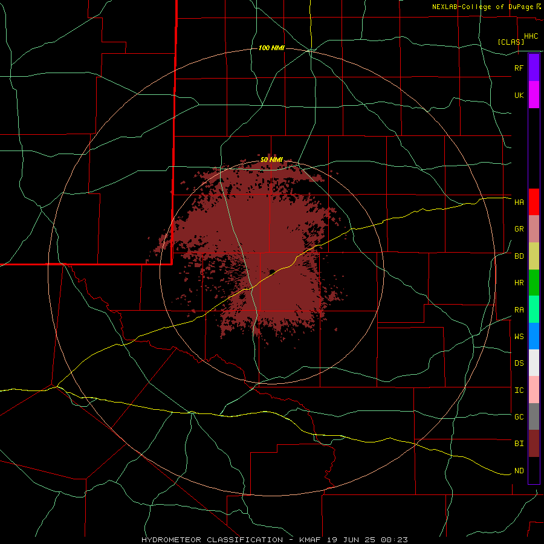The width and height of the screenshot is (544, 544).
Task: Pick the RA light green legend swatch
Action: (534, 309)
